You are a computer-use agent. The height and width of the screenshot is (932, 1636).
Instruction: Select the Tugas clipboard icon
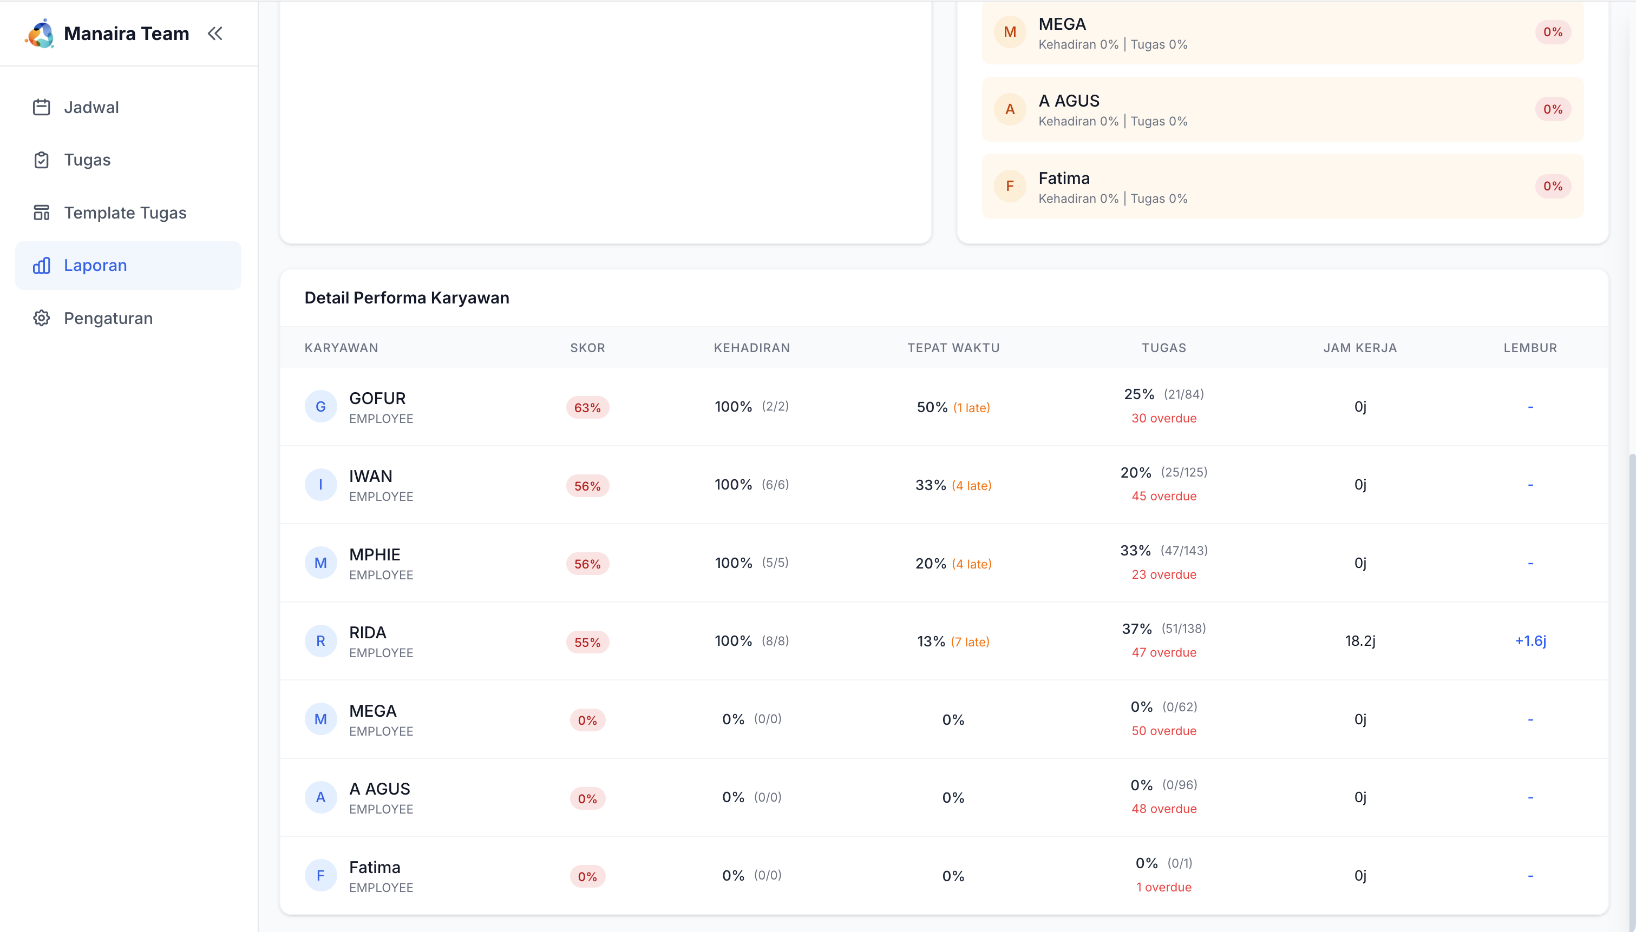(42, 160)
